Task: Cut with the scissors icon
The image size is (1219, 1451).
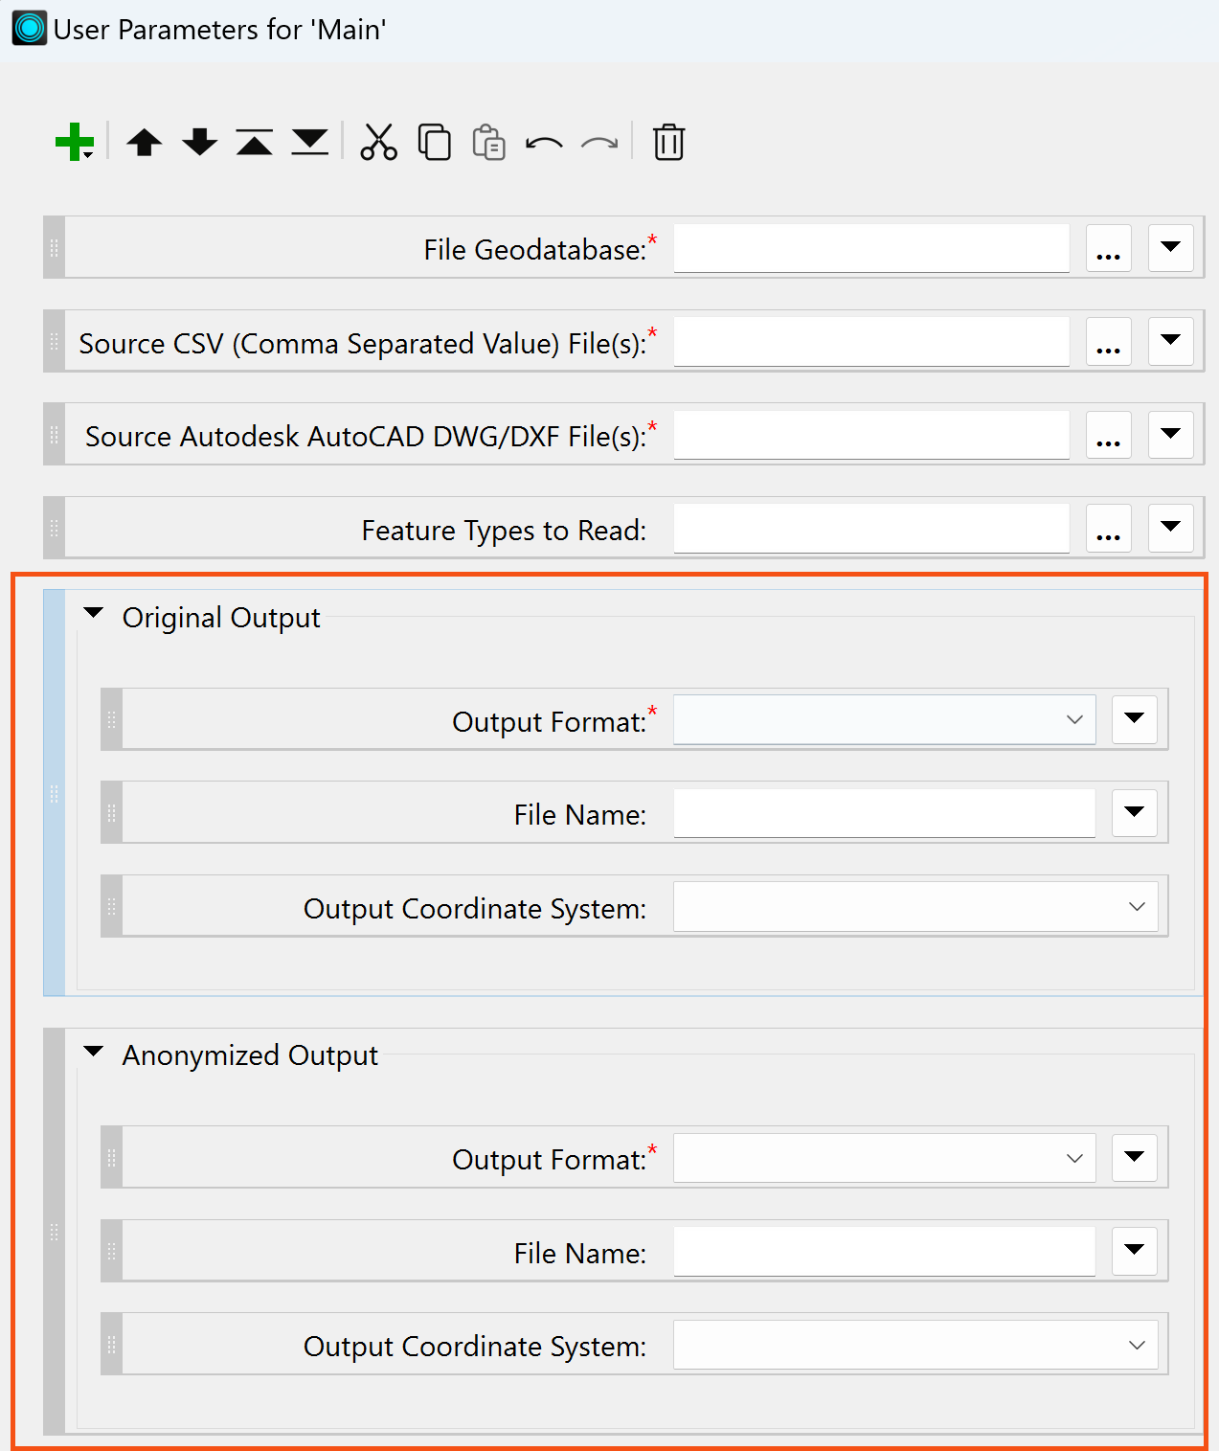Action: pyautogui.click(x=378, y=142)
